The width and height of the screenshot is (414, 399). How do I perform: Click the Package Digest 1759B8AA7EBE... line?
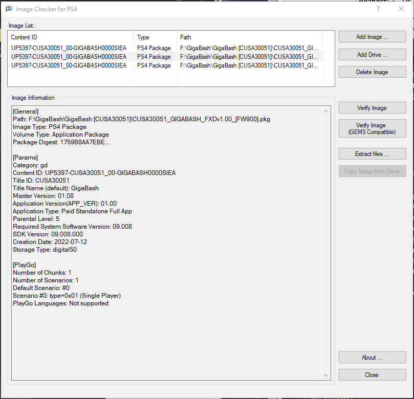pyautogui.click(x=61, y=142)
